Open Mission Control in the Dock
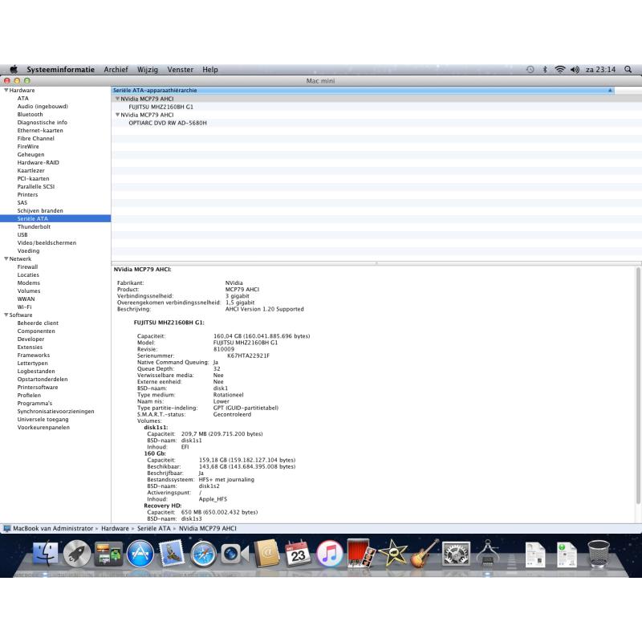This screenshot has width=642, height=642. (108, 553)
